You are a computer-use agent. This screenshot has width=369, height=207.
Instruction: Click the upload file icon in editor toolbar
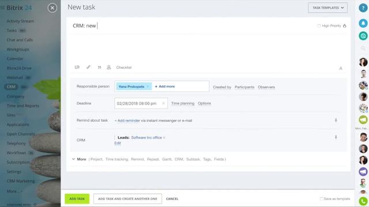pos(77,67)
